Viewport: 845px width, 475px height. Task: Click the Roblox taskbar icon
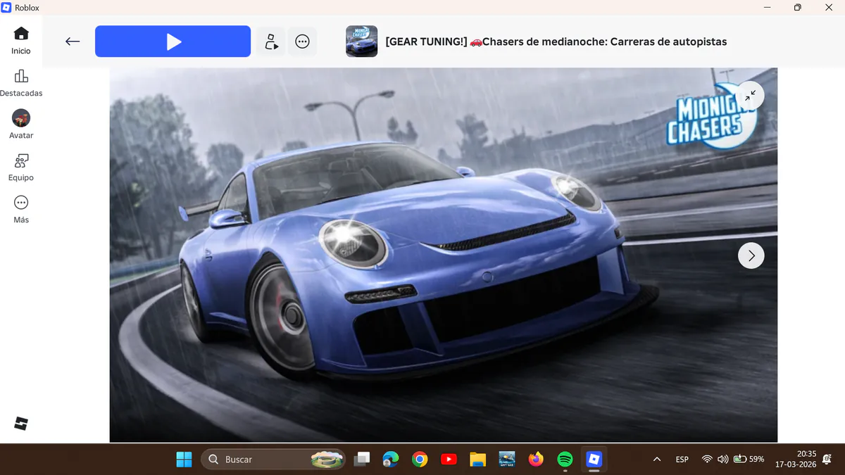594,460
